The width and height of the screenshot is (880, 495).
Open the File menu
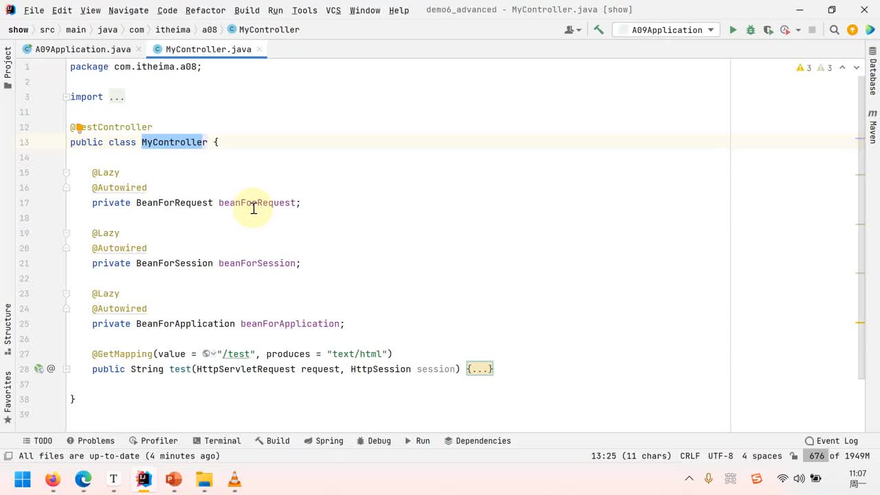point(34,10)
